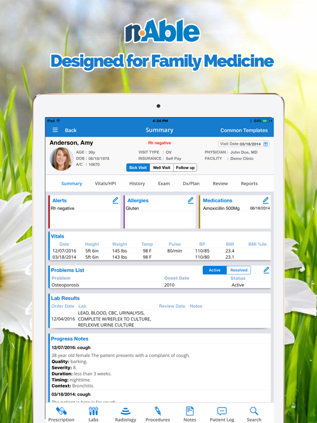
Task: Edit Allergies with pencil icon
Action: (190, 200)
